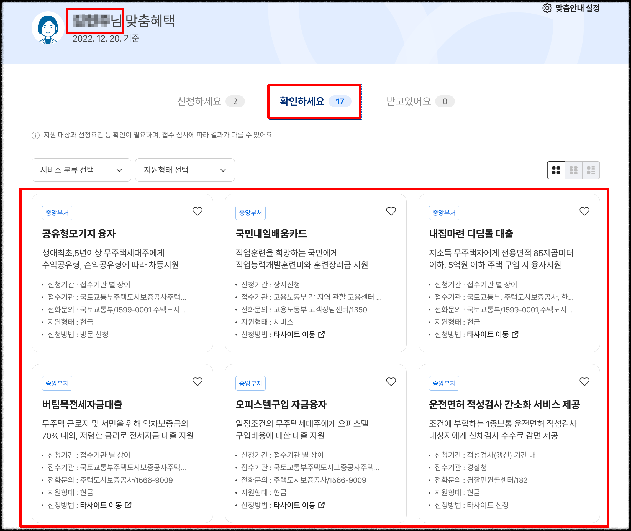This screenshot has height=531, width=631.
Task: Switch to list view icon
Action: tap(591, 170)
